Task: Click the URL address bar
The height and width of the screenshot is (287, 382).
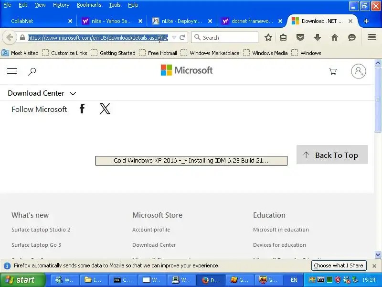Action: pos(98,38)
